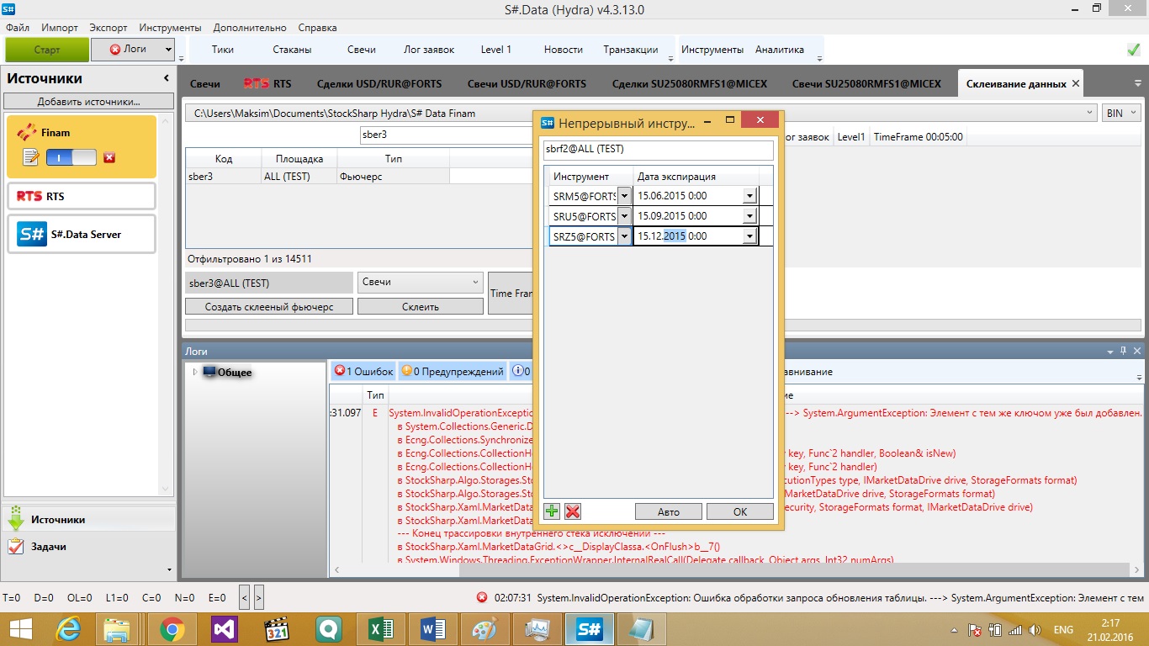The image size is (1149, 646).
Task: Click the green checkmark status icon
Action: 1133,50
